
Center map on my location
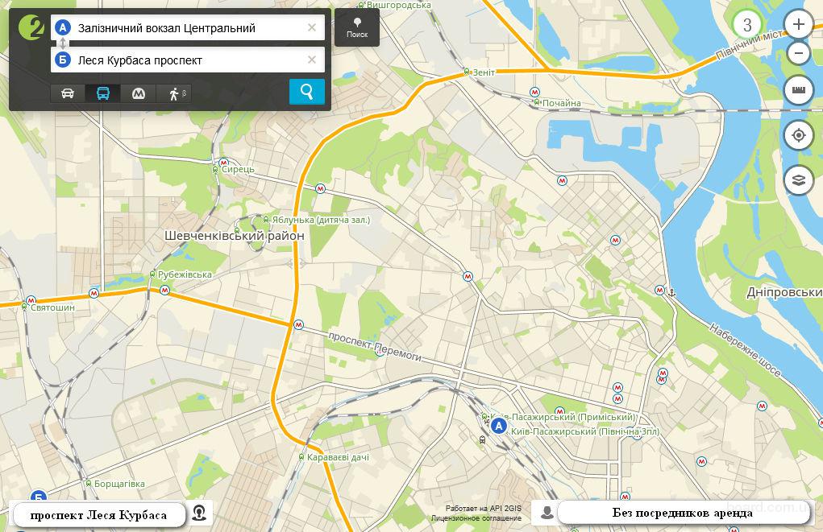click(798, 135)
